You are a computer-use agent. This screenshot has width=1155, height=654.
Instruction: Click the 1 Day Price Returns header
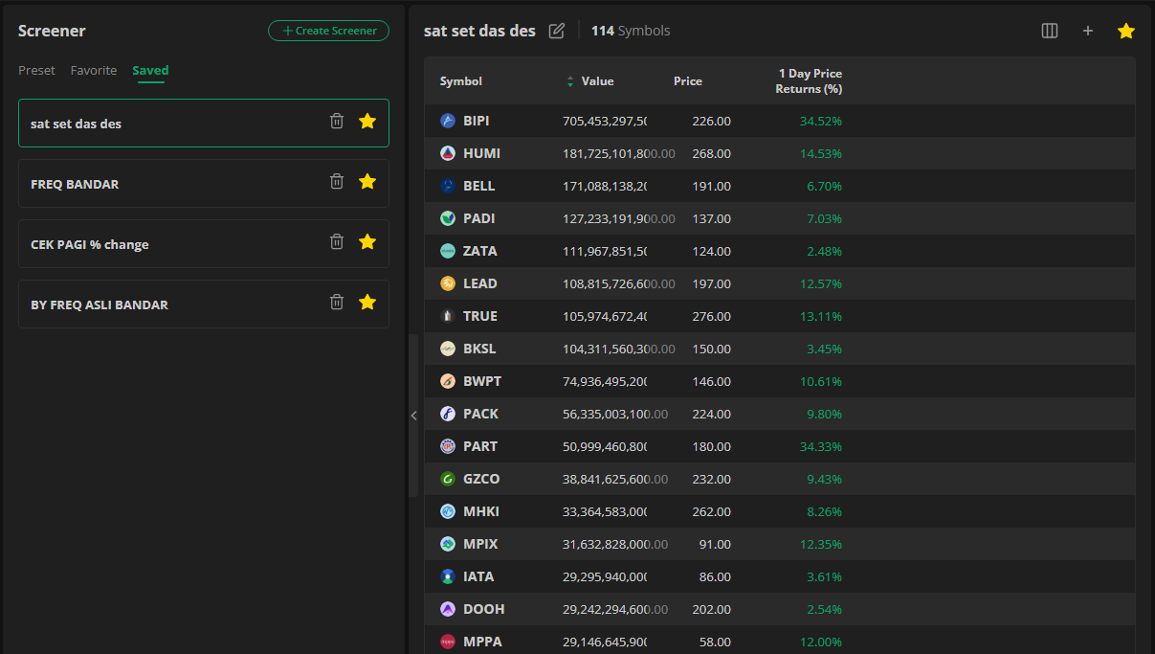point(809,81)
